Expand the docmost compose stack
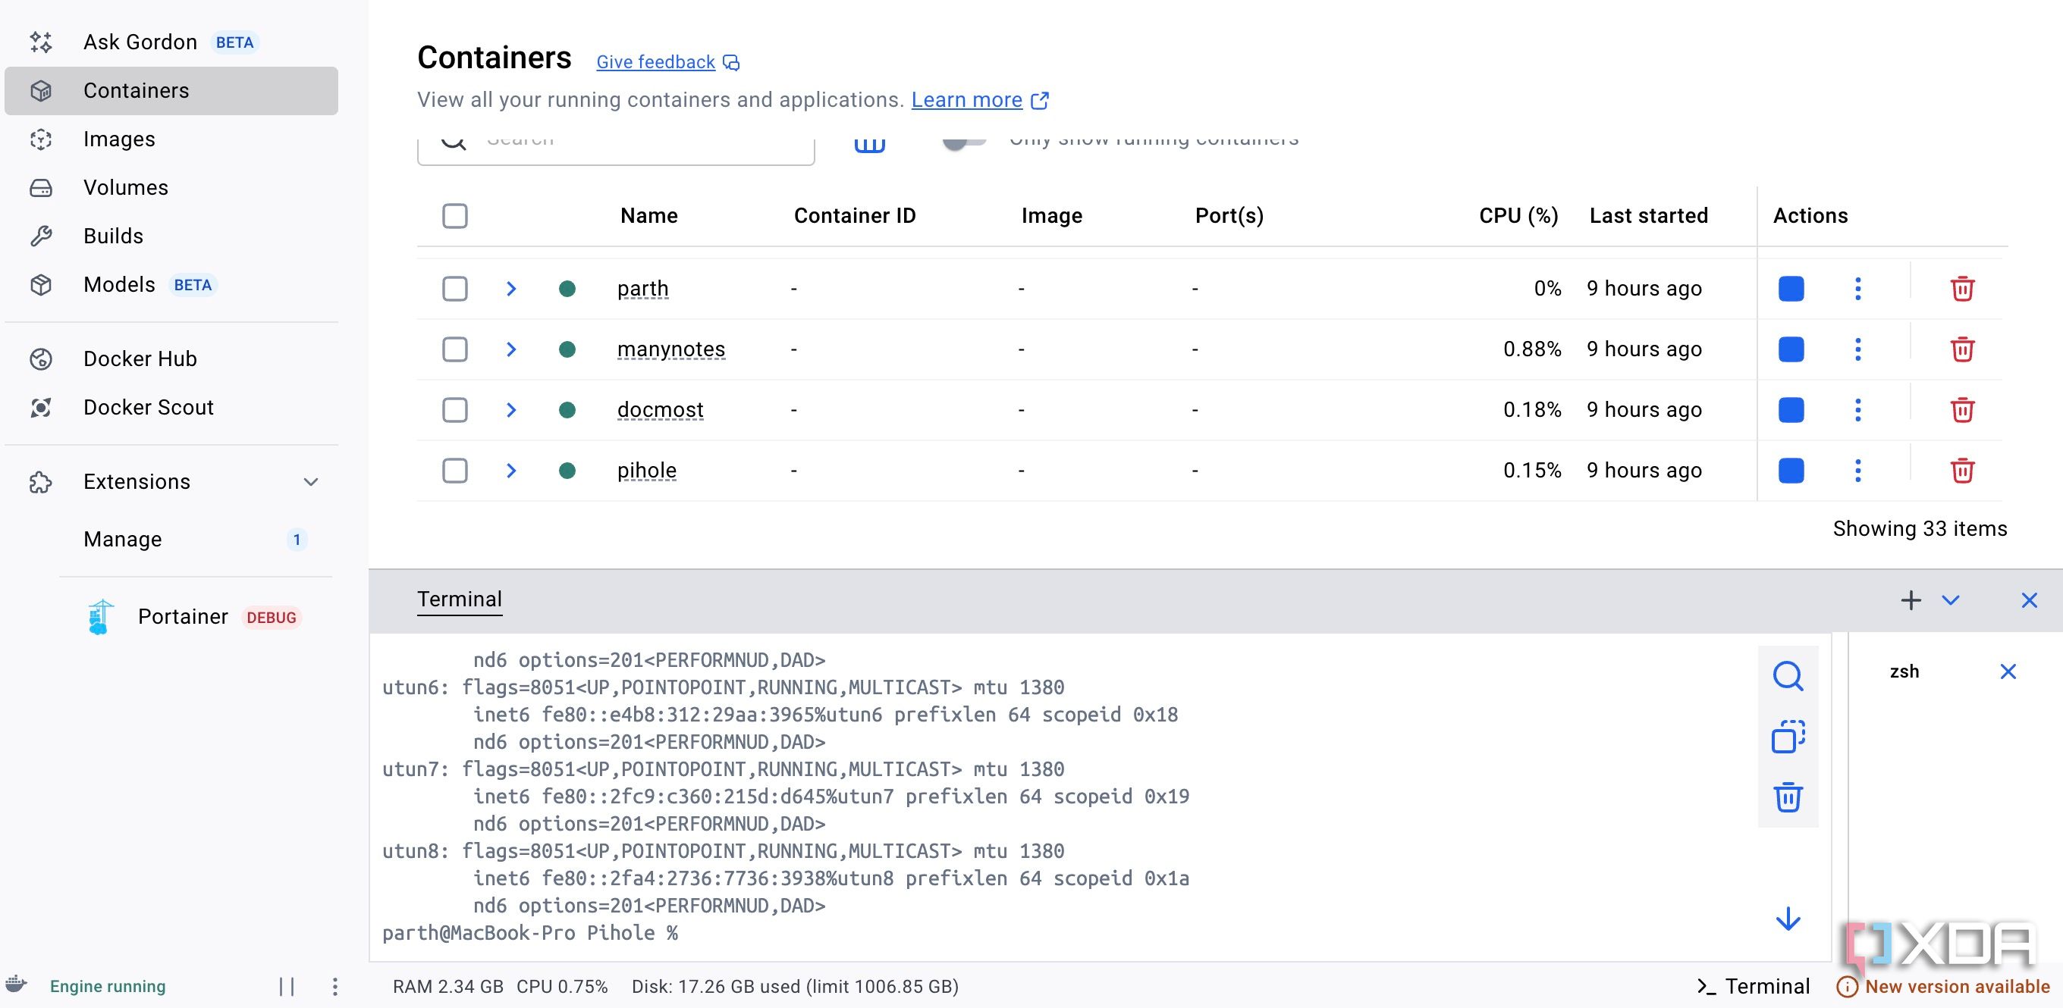The width and height of the screenshot is (2063, 1008). click(x=511, y=409)
